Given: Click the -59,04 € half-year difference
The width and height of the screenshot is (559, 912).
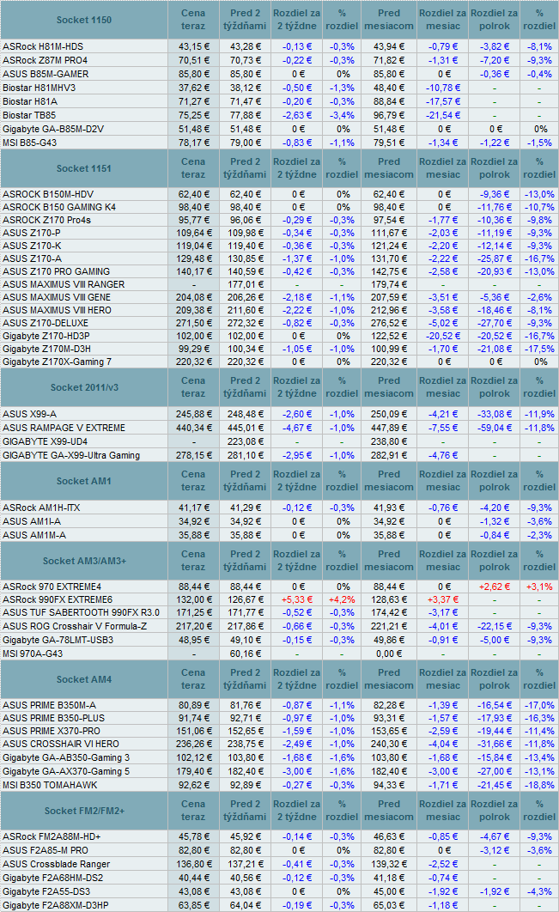Looking at the screenshot, I should [x=495, y=428].
